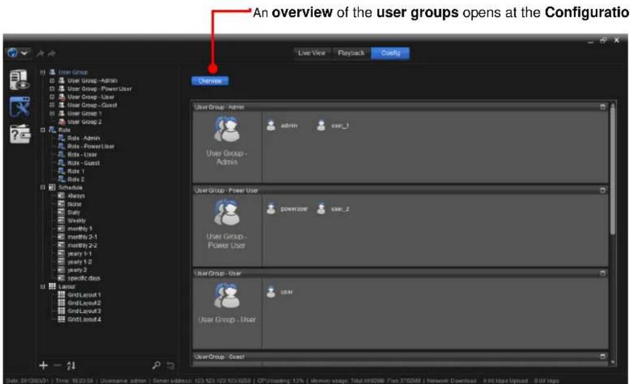Image resolution: width=630 pixels, height=384 pixels.
Task: Collapse the Layout root tree node
Action: point(42,286)
